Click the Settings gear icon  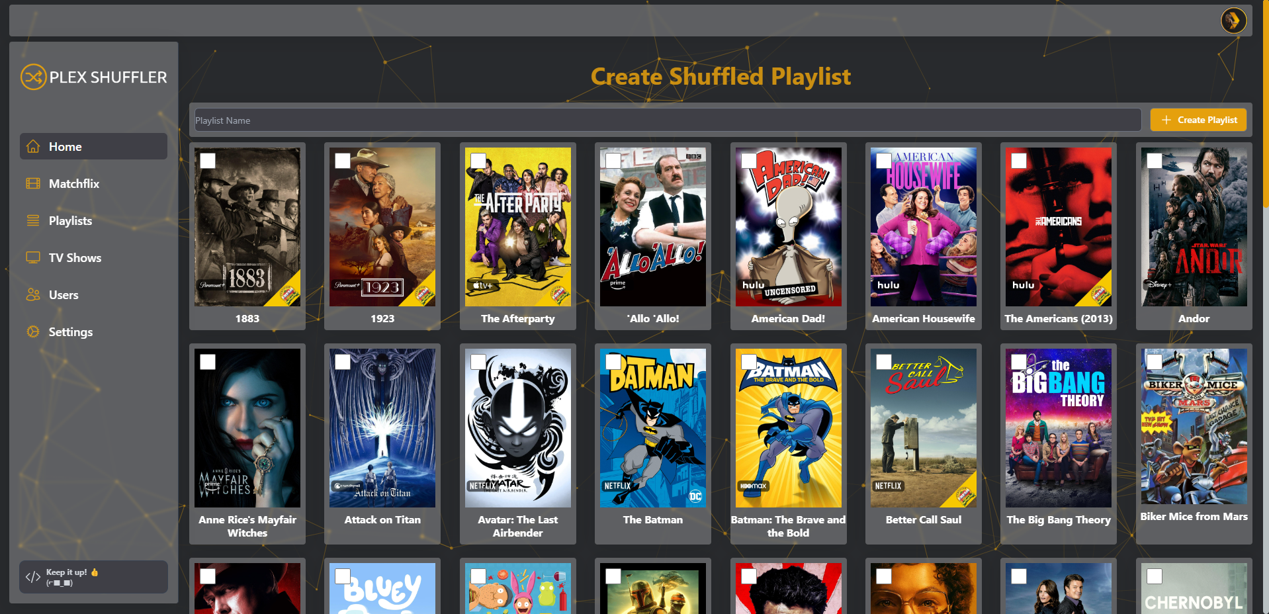(x=33, y=332)
